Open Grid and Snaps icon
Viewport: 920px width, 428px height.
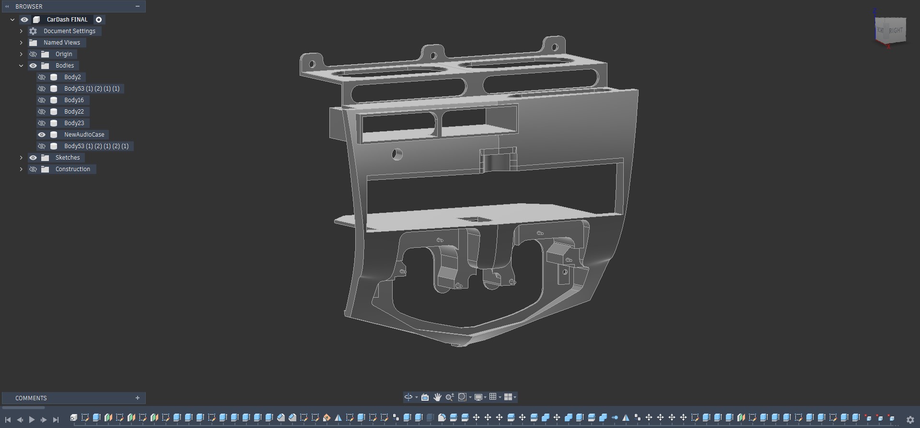coord(493,397)
